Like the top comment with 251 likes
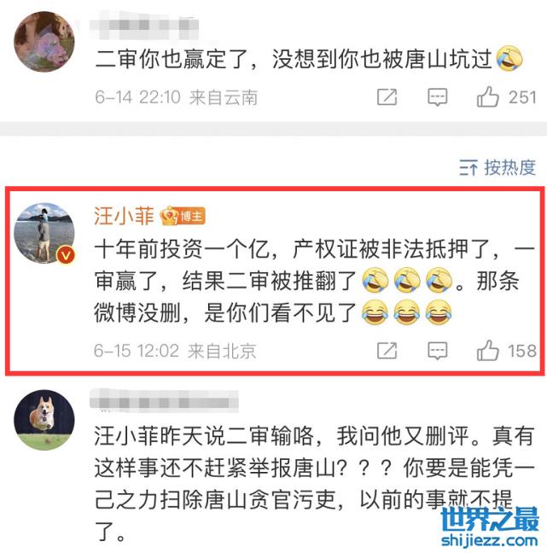547x553 pixels. coord(488,96)
